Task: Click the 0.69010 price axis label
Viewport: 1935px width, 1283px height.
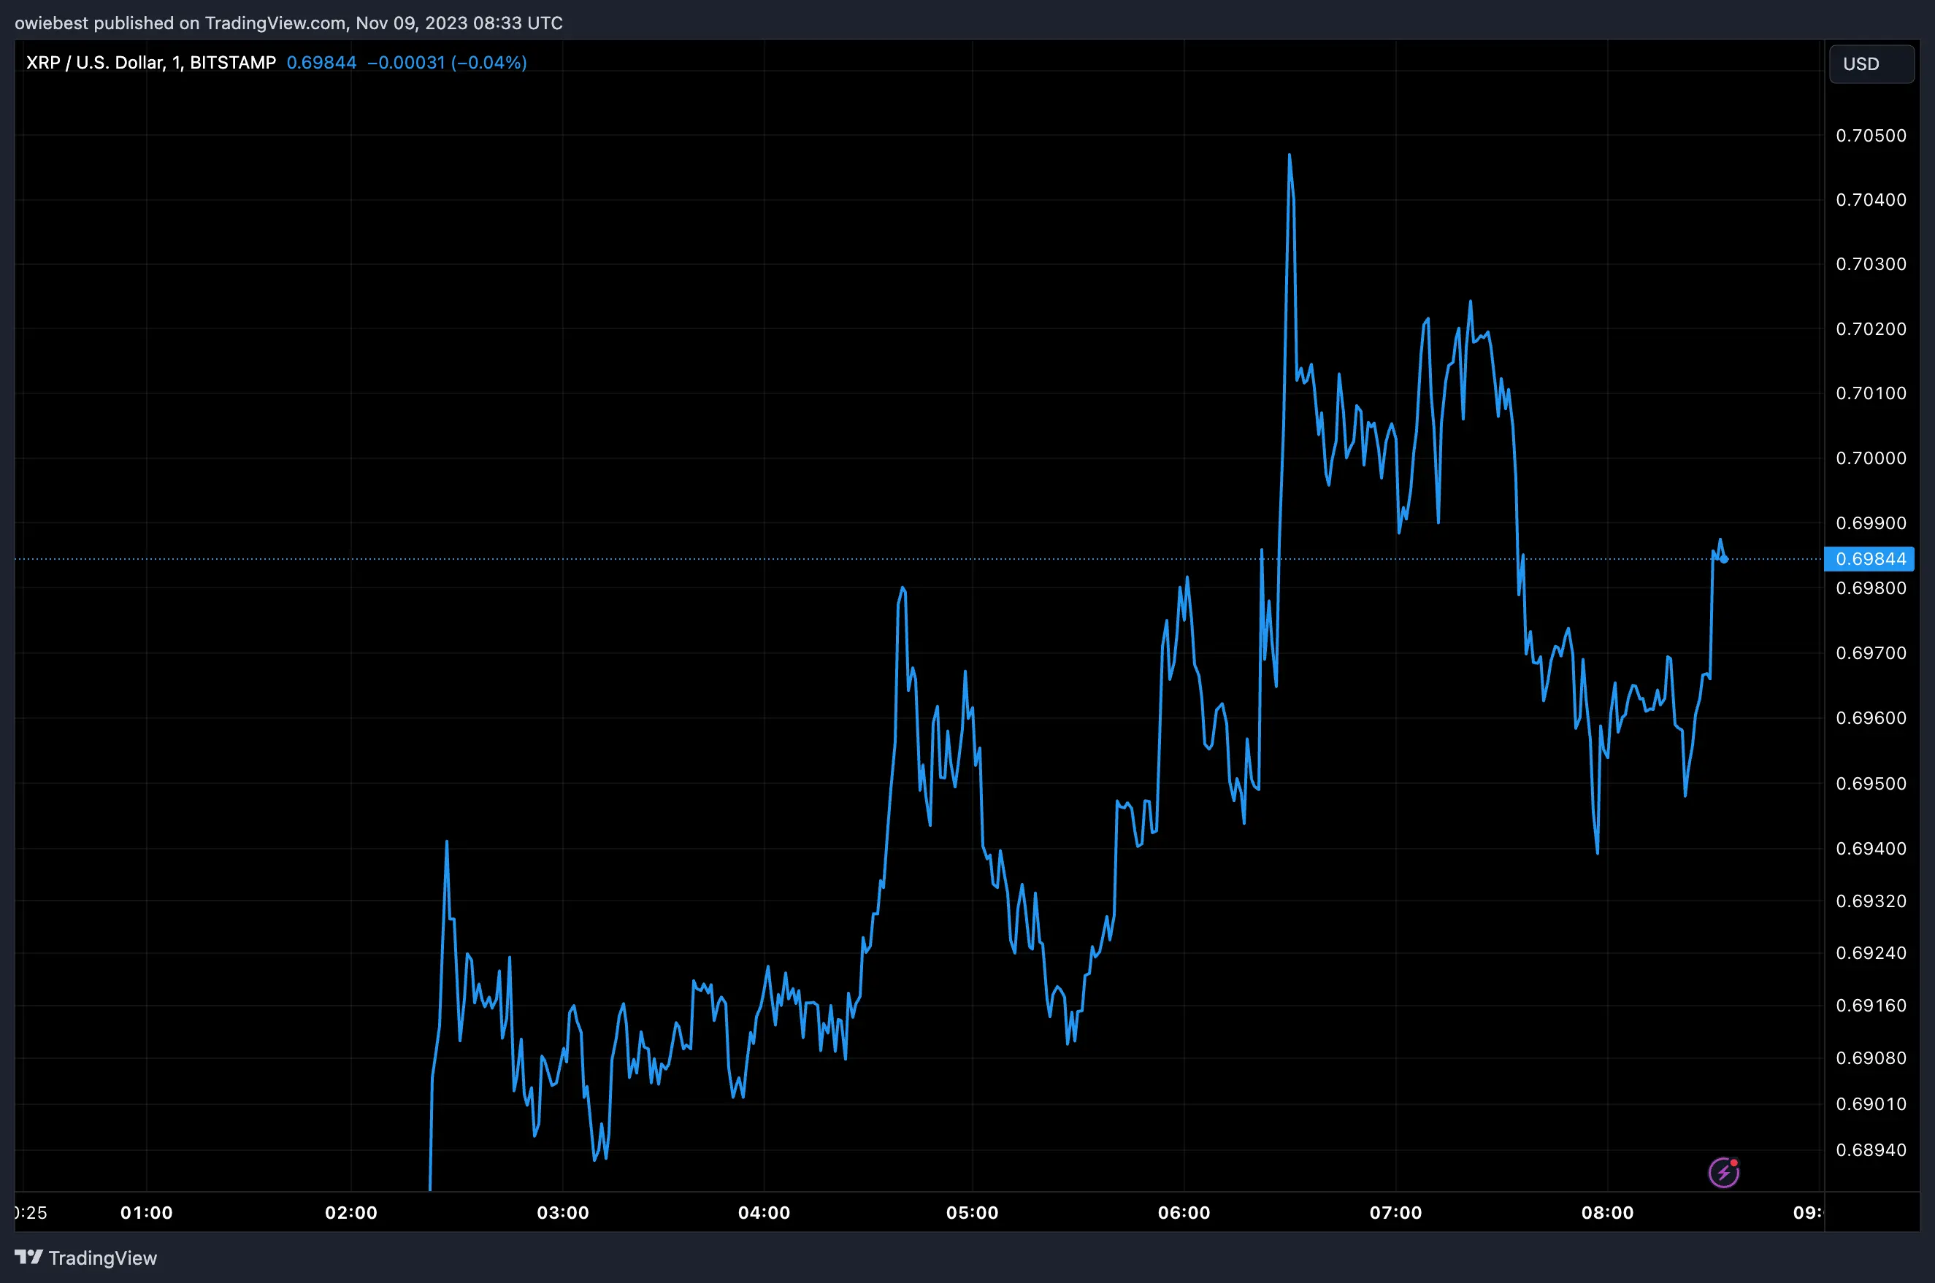Action: pyautogui.click(x=1871, y=1105)
